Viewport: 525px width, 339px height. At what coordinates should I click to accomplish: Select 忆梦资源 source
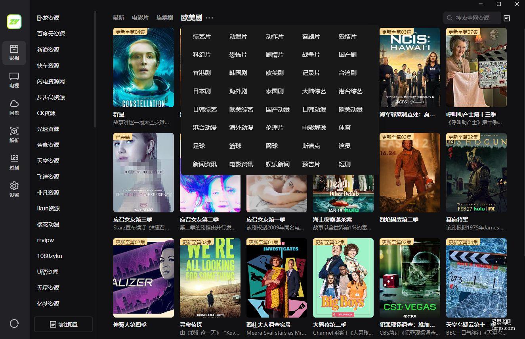click(x=48, y=304)
